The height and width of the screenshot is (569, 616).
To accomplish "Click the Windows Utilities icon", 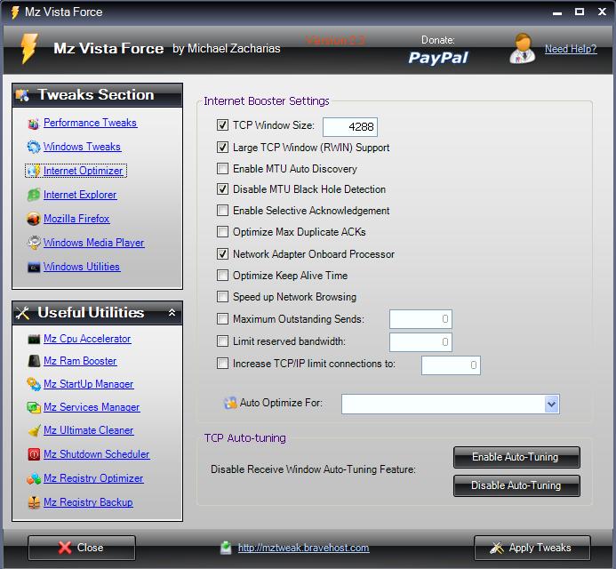I will click(x=34, y=268).
